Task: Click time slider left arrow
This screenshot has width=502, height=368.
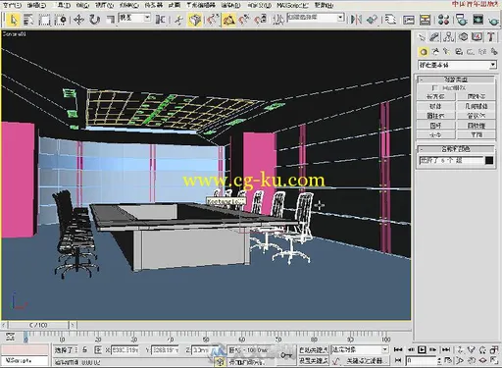Action: (x=4, y=325)
